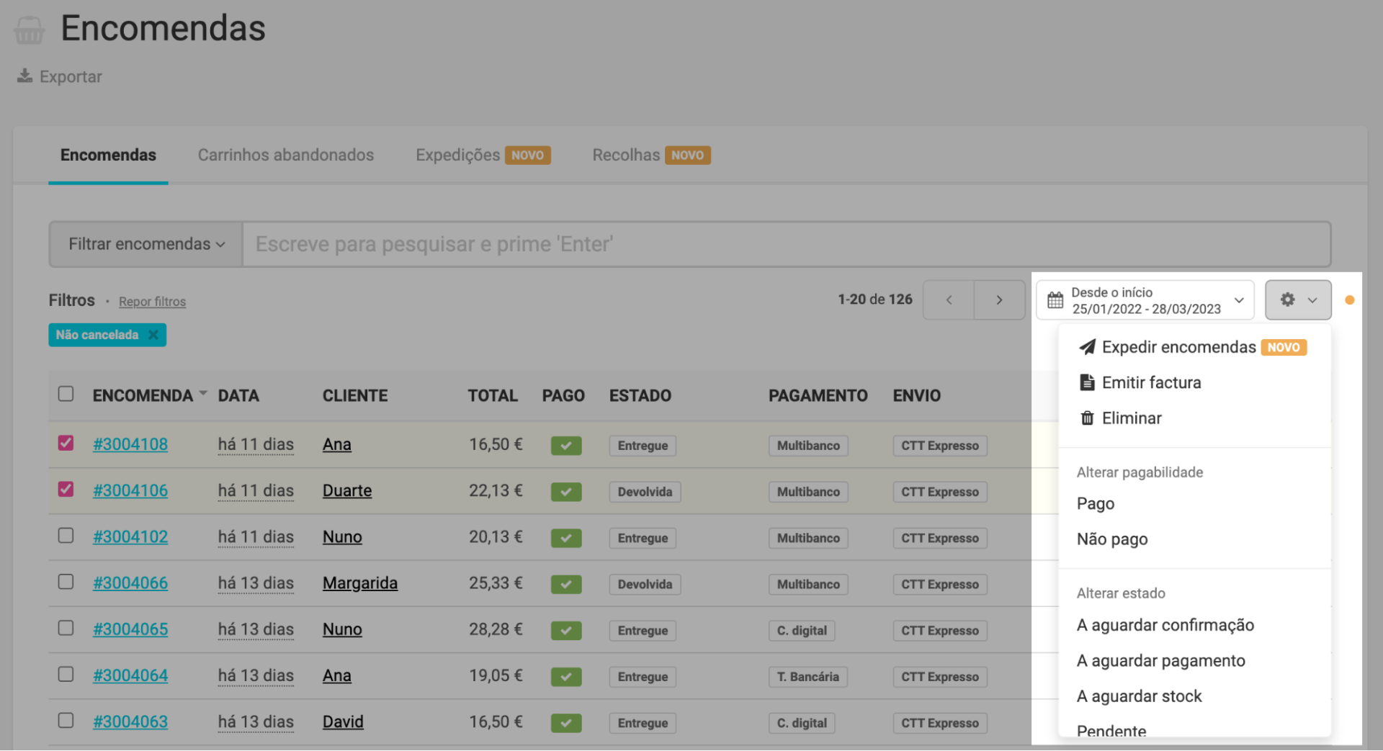Go to previous page of orders
1383x751 pixels.
pyautogui.click(x=949, y=300)
